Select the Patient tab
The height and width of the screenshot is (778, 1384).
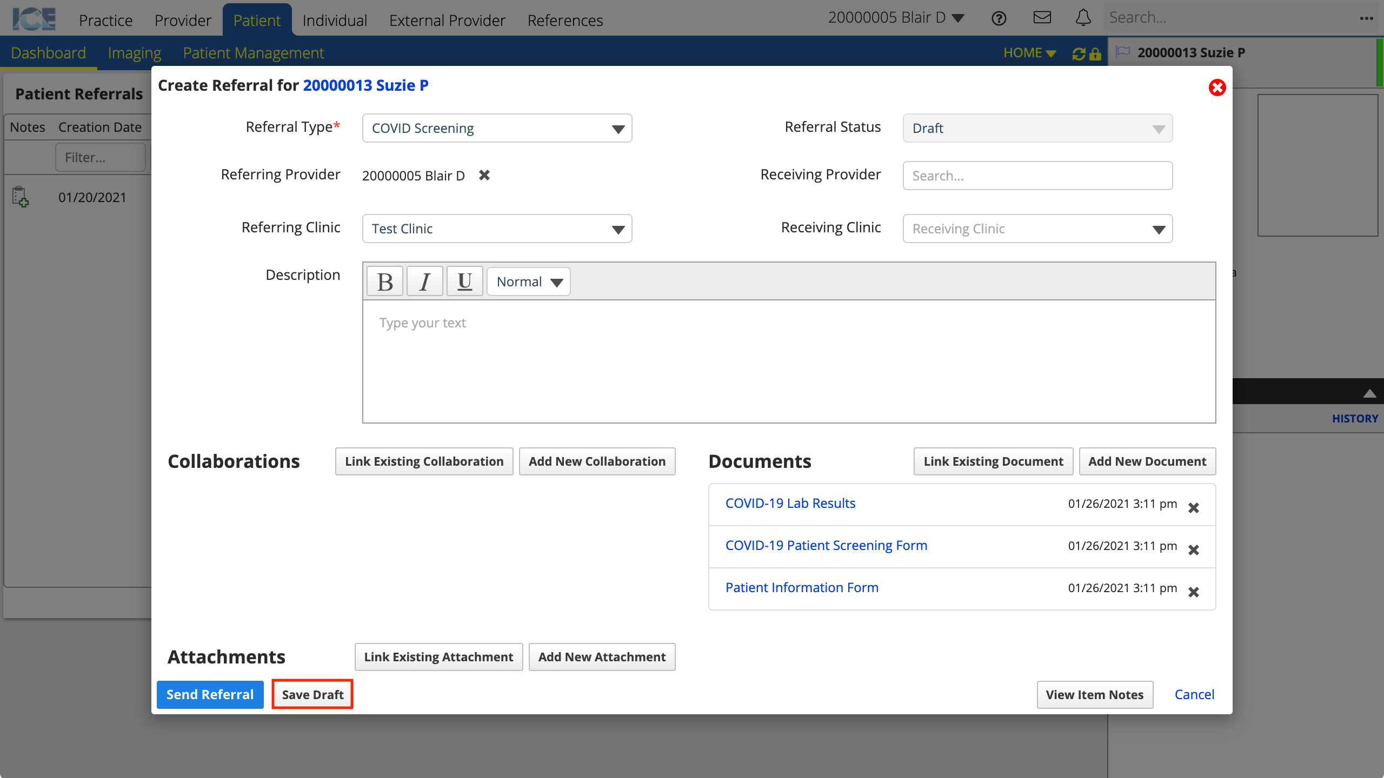point(257,20)
